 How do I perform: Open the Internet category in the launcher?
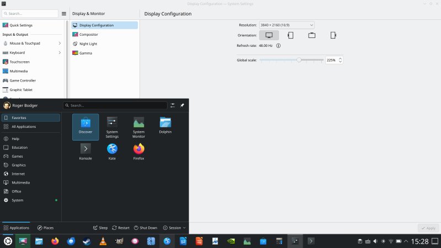31,174
